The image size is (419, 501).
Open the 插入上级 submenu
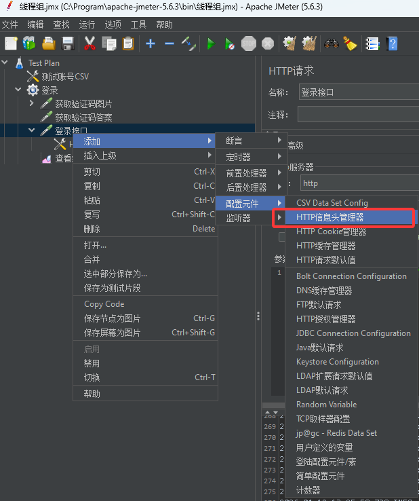(x=145, y=155)
